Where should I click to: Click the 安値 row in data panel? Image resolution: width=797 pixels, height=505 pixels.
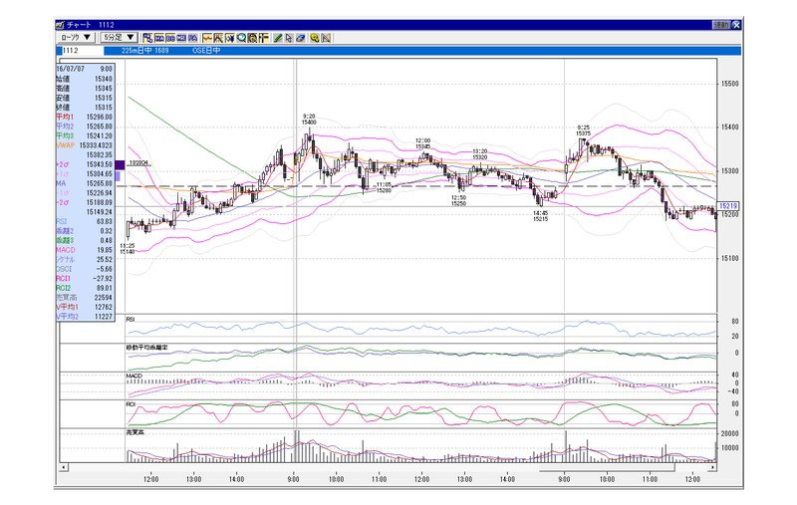click(85, 98)
